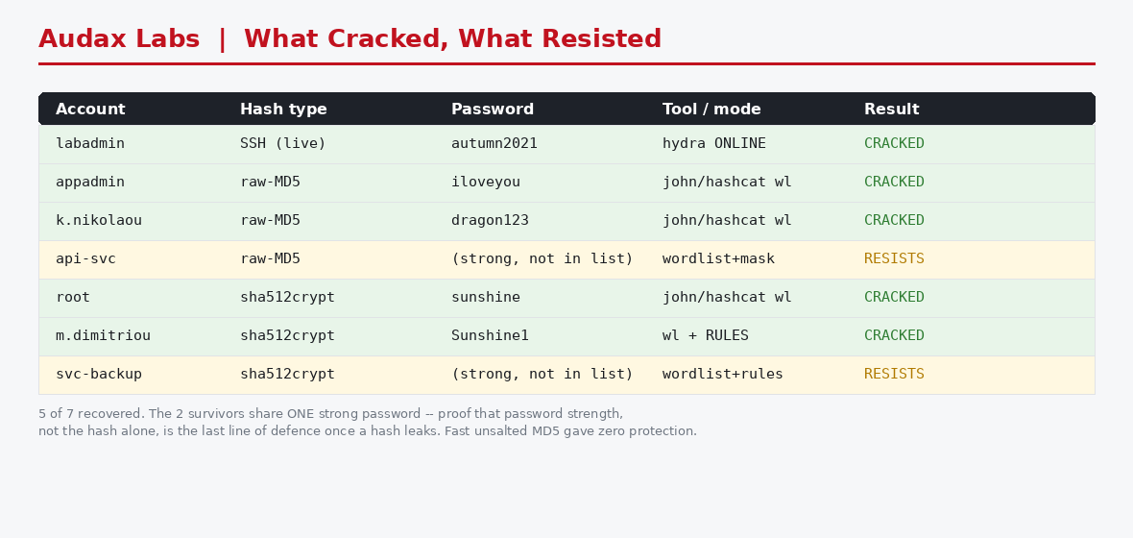The width and height of the screenshot is (1133, 538).
Task: Click the Result column header
Action: click(892, 110)
